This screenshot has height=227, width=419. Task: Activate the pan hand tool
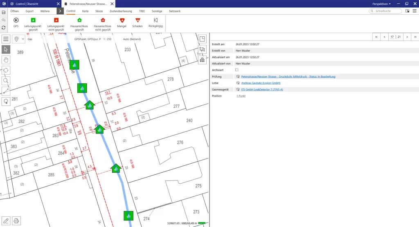click(x=6, y=60)
